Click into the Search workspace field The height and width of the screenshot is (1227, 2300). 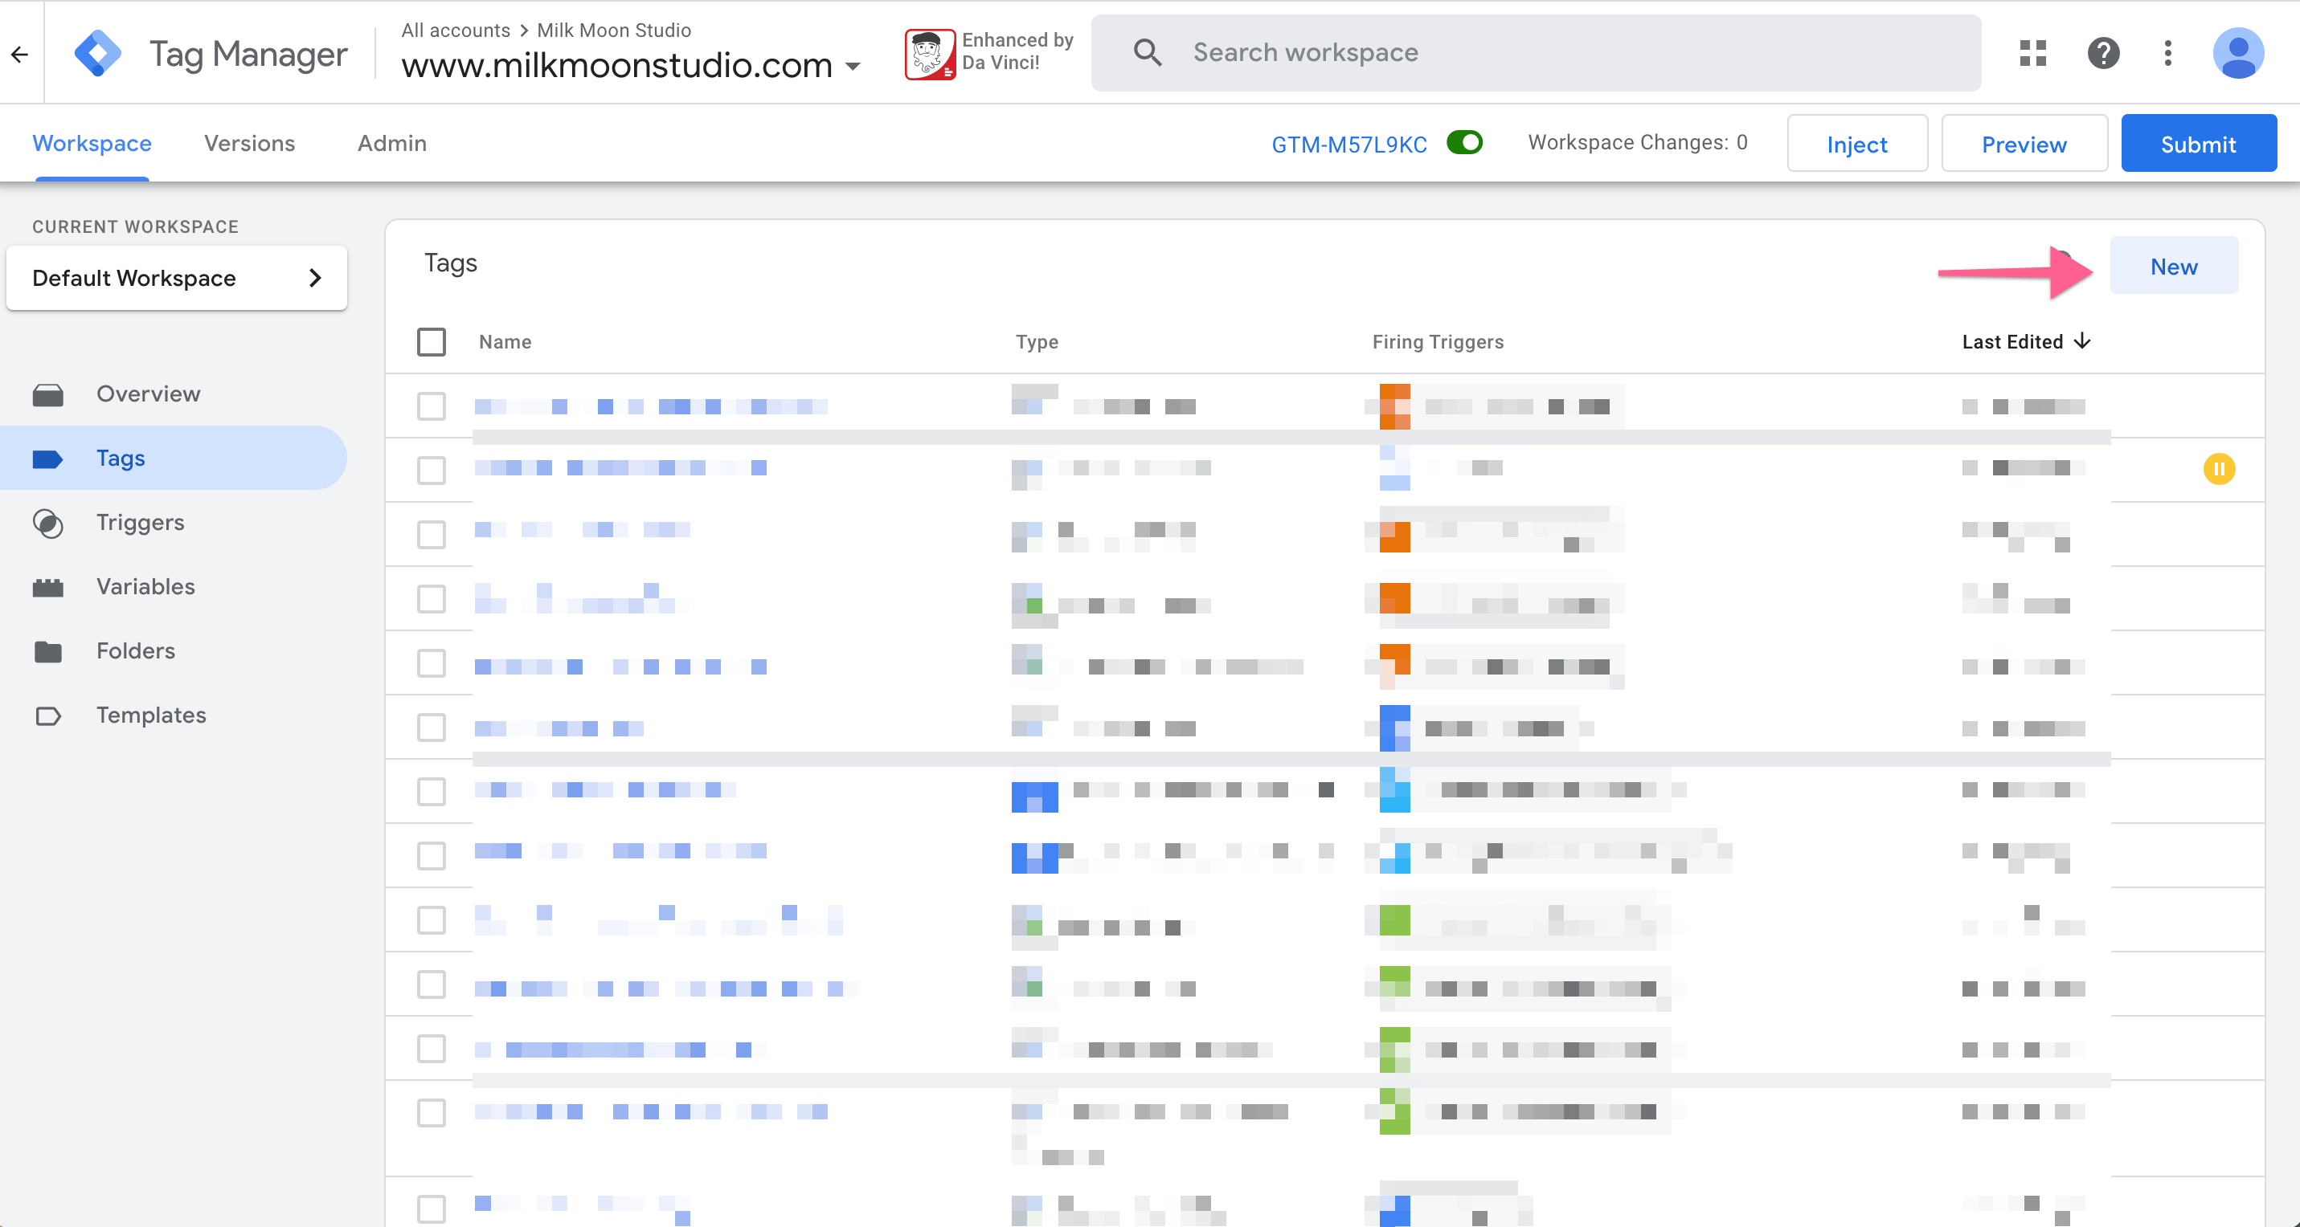[1518, 51]
